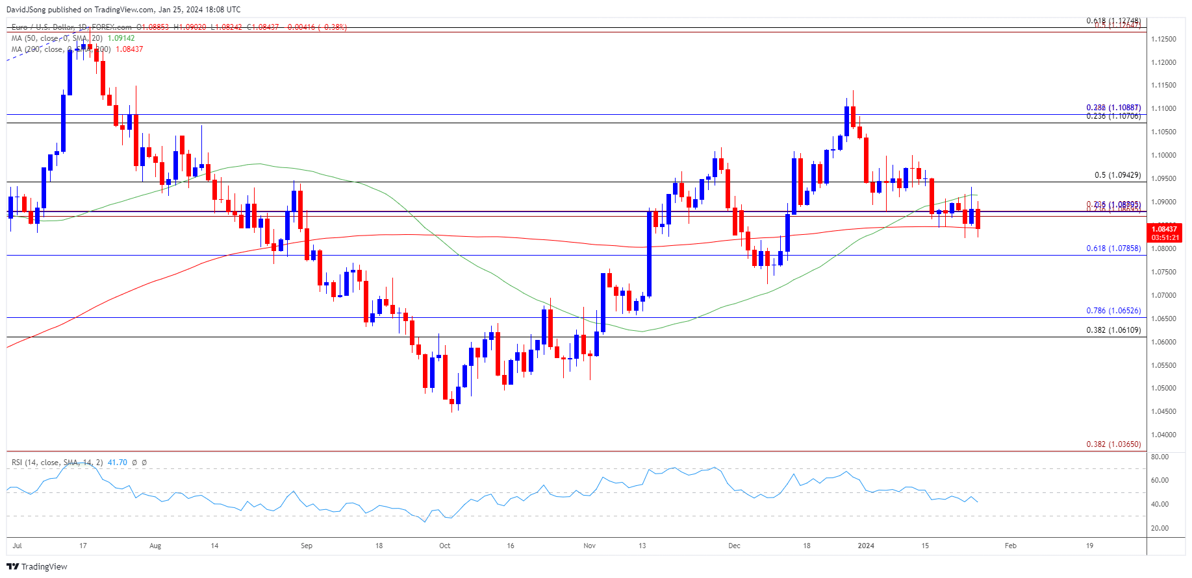Click the 0.618 (1.07858) Fibonacci label

click(1113, 248)
